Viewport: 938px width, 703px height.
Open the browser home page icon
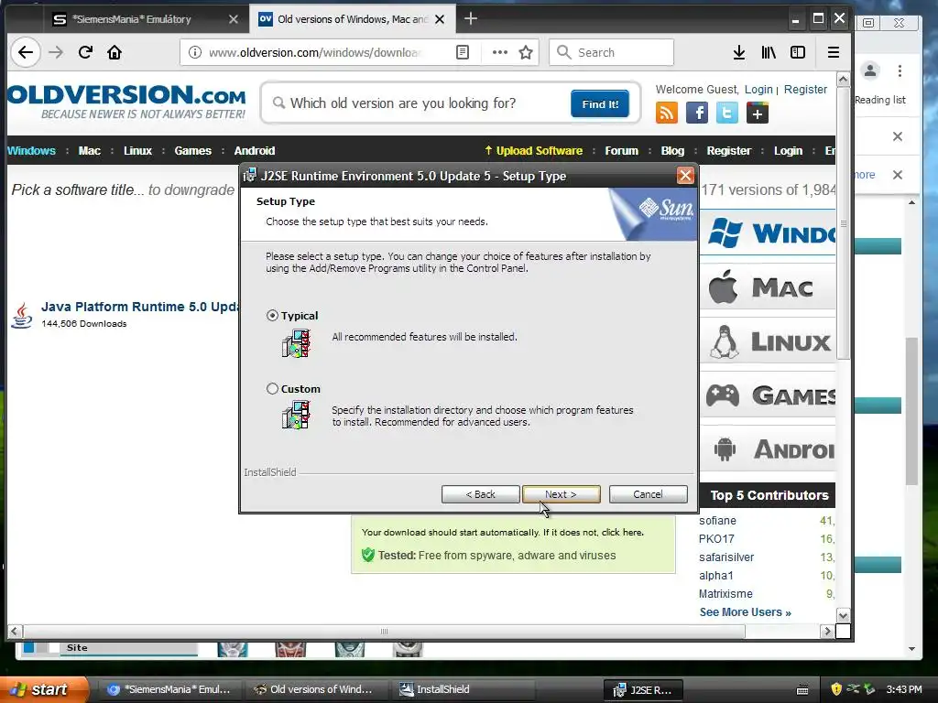tap(115, 52)
